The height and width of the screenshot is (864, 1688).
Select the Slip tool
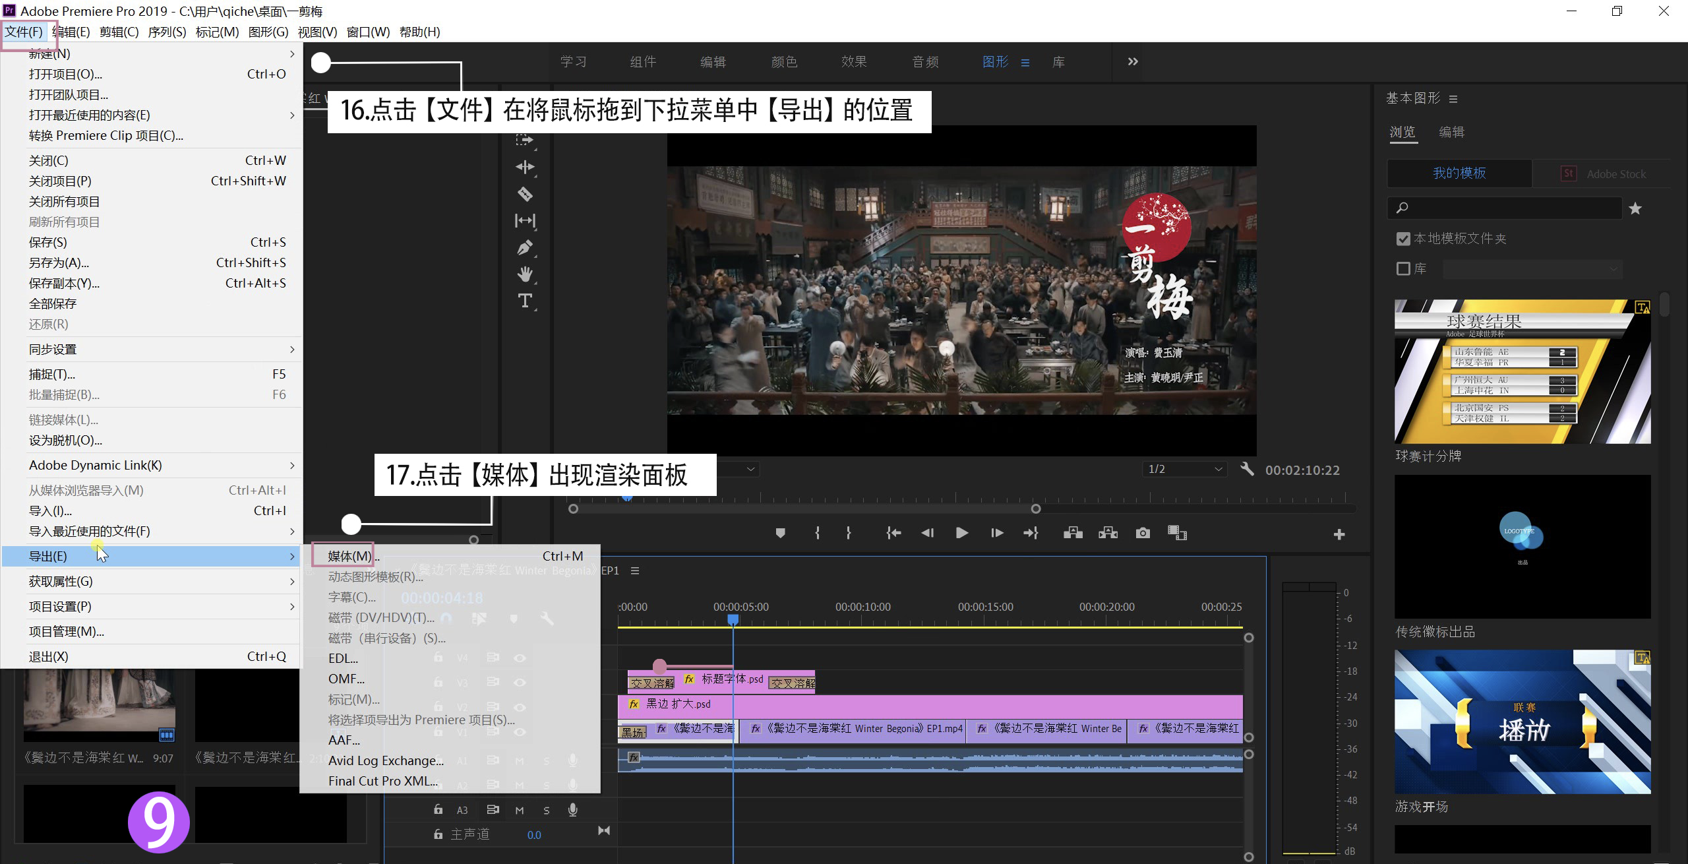[x=525, y=221]
